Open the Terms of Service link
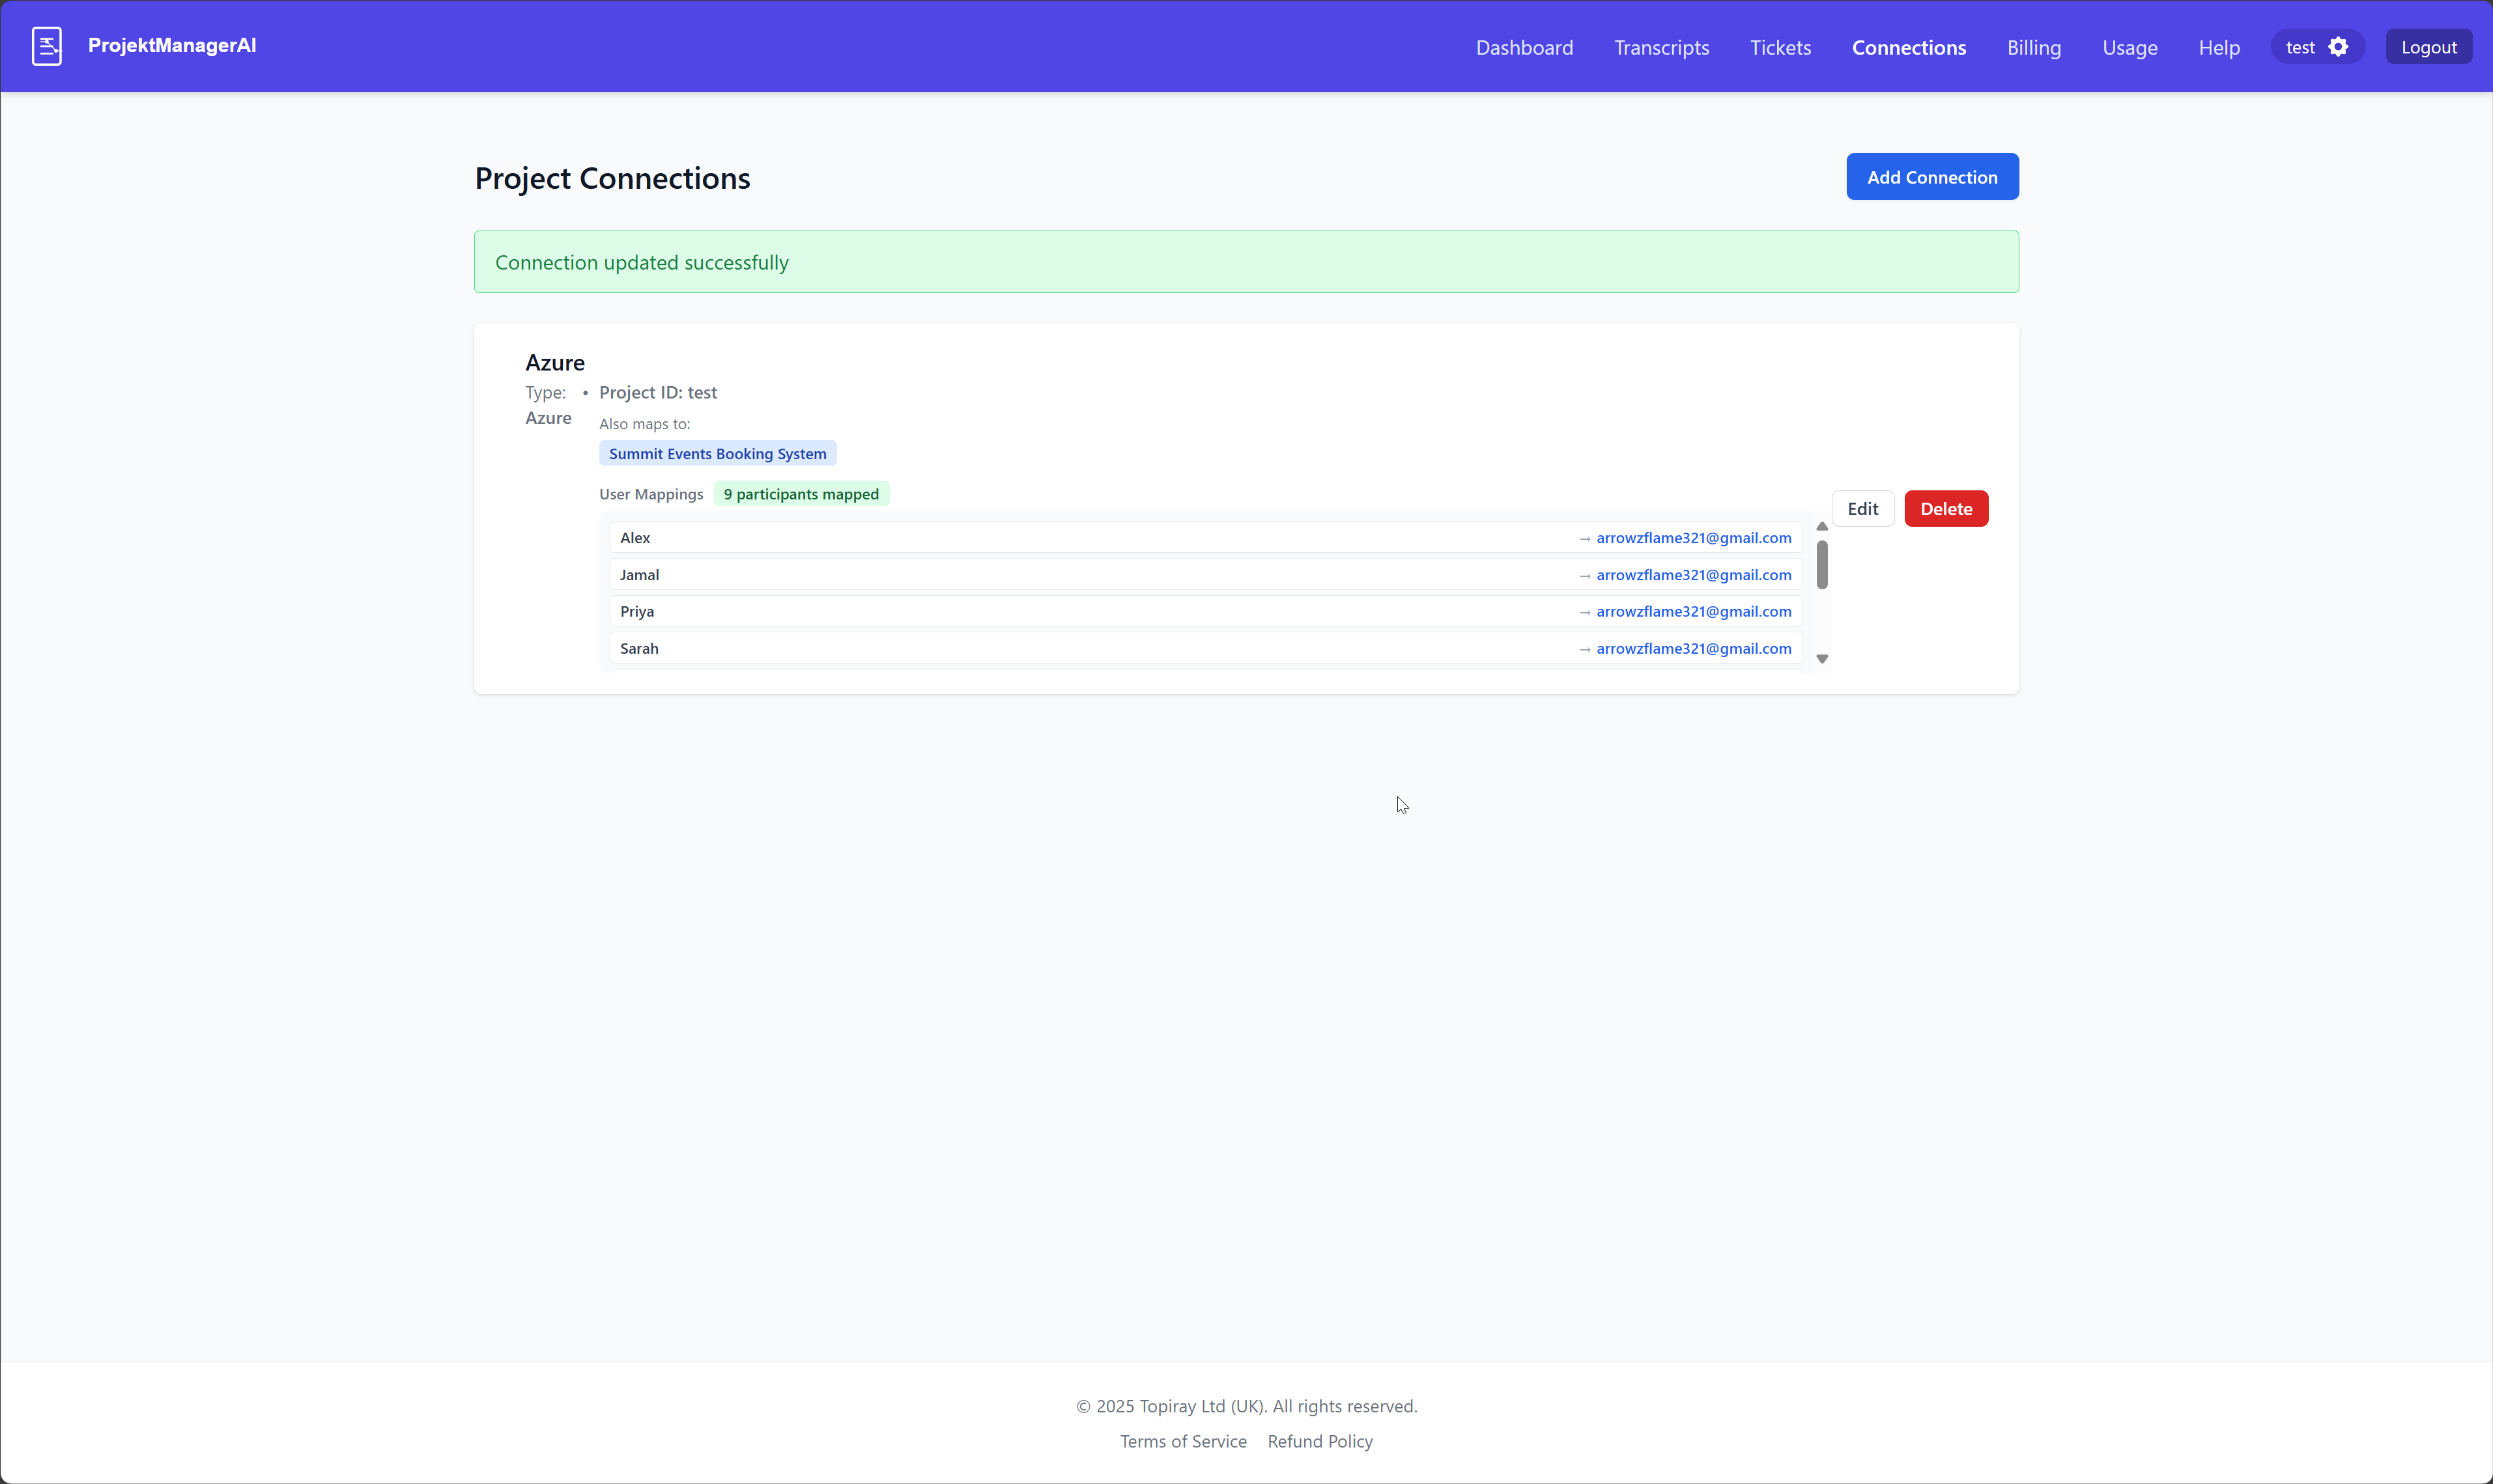The image size is (2493, 1484). (x=1182, y=1441)
